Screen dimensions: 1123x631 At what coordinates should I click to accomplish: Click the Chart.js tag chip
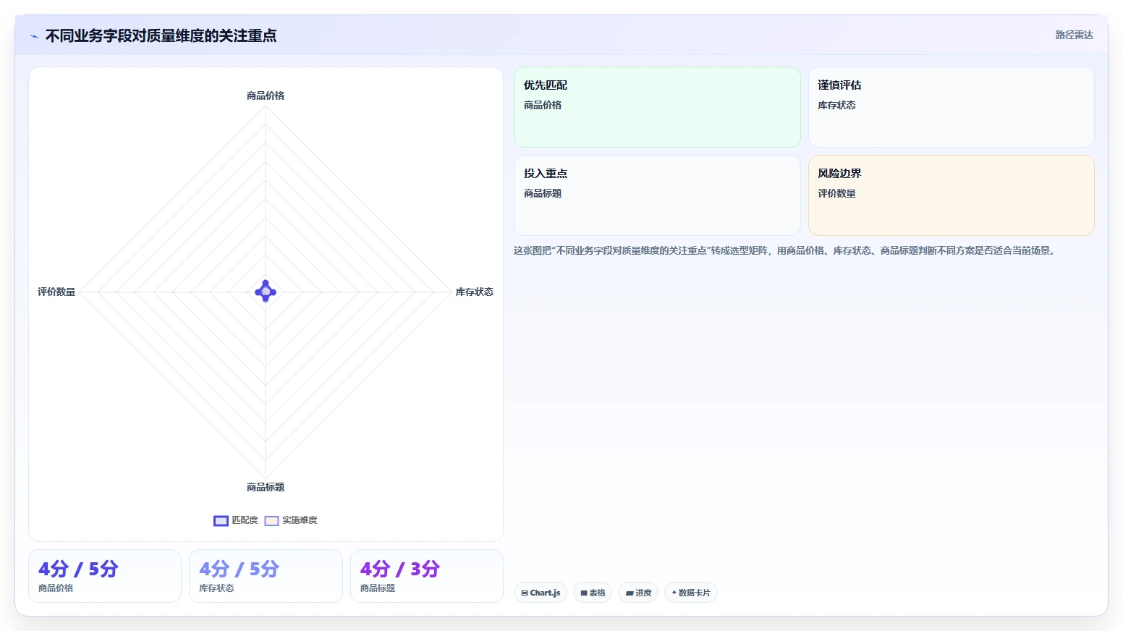(x=541, y=593)
